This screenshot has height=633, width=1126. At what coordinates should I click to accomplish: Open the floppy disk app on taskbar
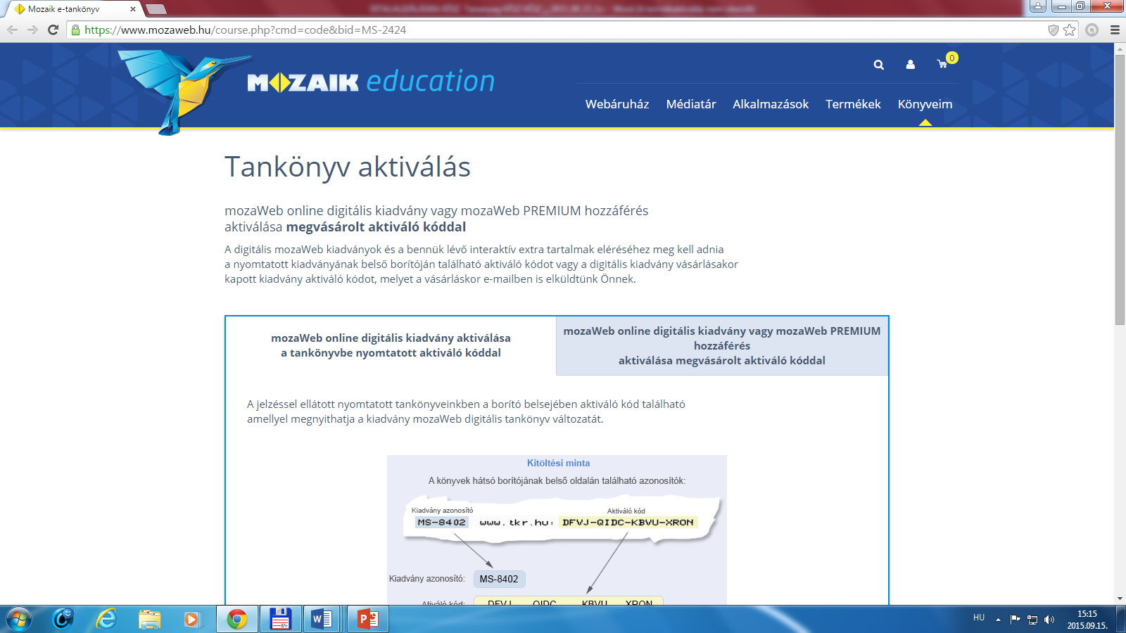(281, 619)
